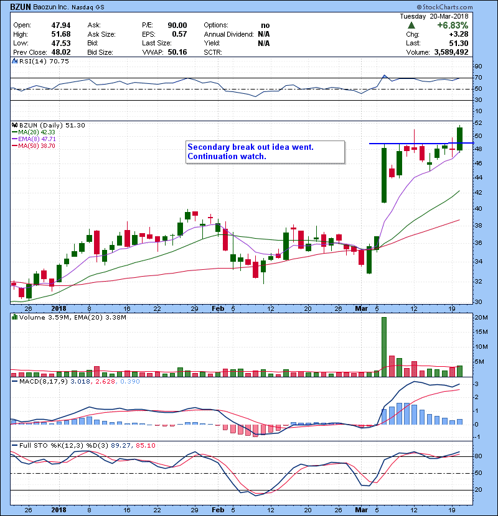The width and height of the screenshot is (498, 516).
Task: Click the SCTR: label
Action: pos(213,52)
